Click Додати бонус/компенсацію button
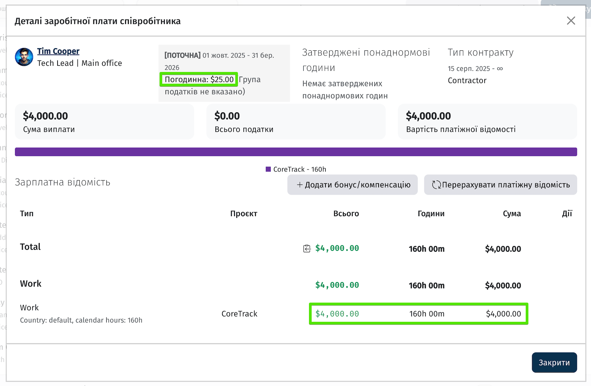 [x=352, y=185]
